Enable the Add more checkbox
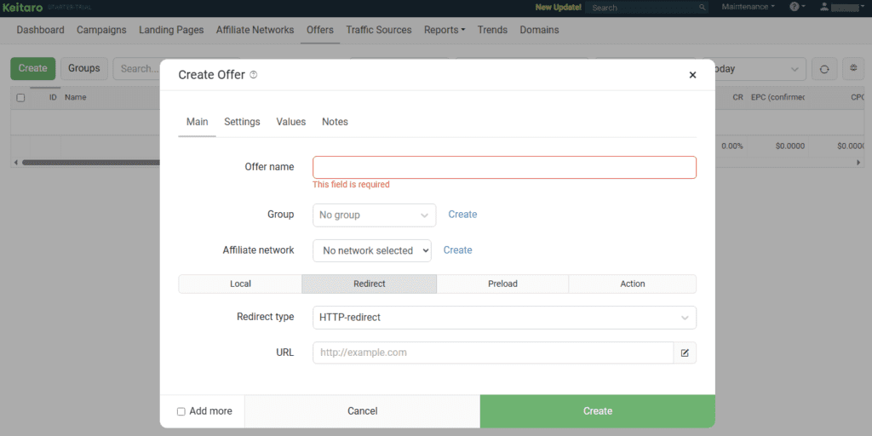This screenshot has height=436, width=872. (x=181, y=411)
